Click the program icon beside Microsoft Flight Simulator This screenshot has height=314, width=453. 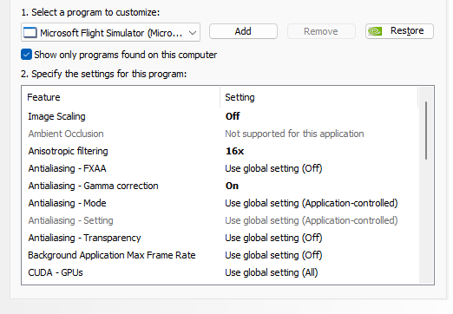30,33
